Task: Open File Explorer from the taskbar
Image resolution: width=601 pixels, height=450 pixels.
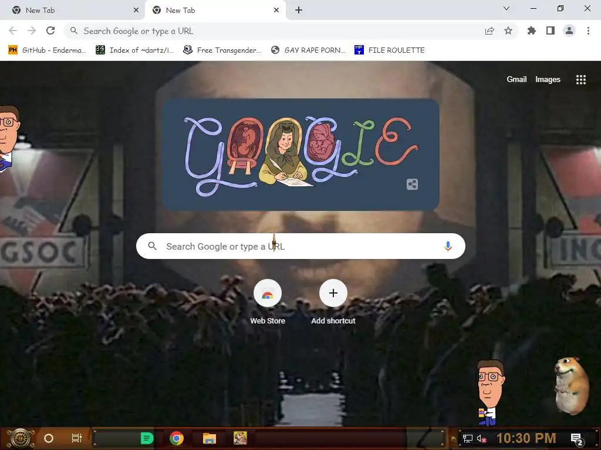Action: pyautogui.click(x=210, y=438)
